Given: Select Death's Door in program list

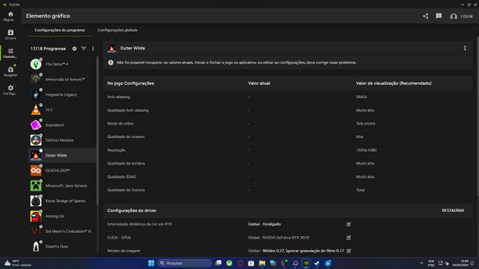Looking at the screenshot, I should pos(63,246).
